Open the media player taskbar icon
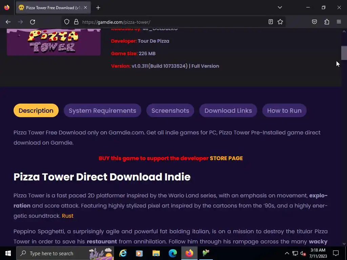The height and width of the screenshot is (260, 347). (139, 253)
